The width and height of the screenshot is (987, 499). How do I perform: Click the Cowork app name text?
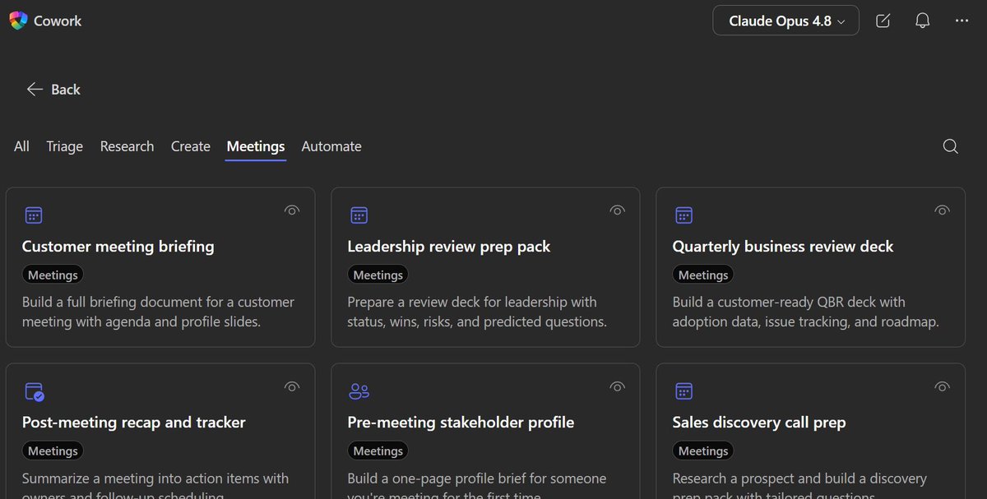pos(58,21)
